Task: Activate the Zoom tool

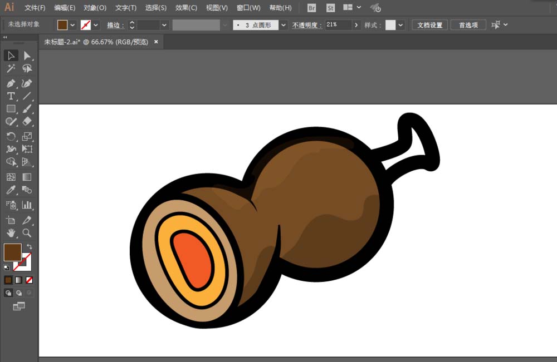Action: point(27,233)
